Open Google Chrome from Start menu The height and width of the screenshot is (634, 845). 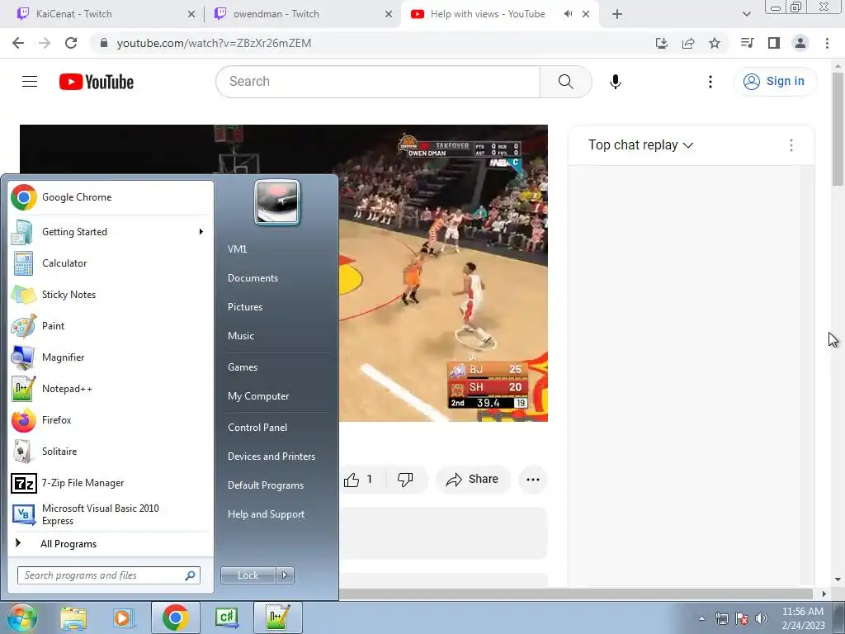[111, 197]
